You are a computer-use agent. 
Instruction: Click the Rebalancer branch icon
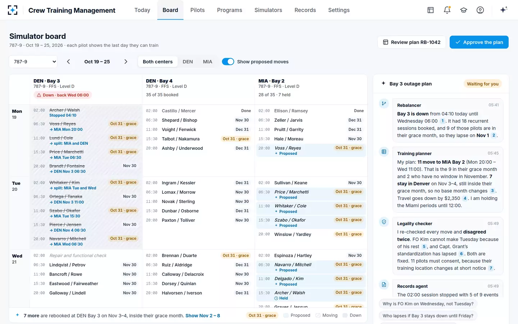coord(384,104)
